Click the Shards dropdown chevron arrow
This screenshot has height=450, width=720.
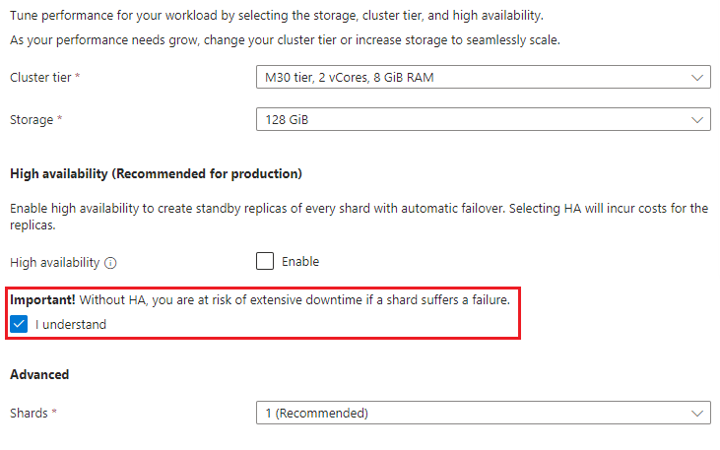pos(697,414)
